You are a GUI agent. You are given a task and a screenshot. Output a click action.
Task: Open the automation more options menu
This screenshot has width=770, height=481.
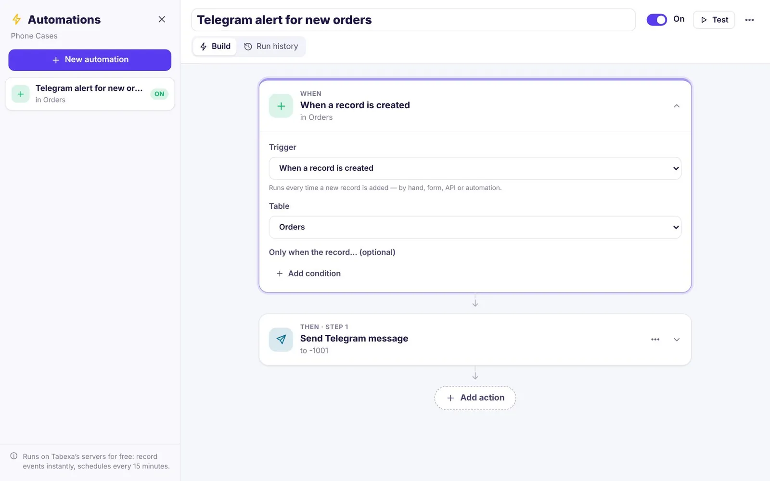pyautogui.click(x=749, y=20)
